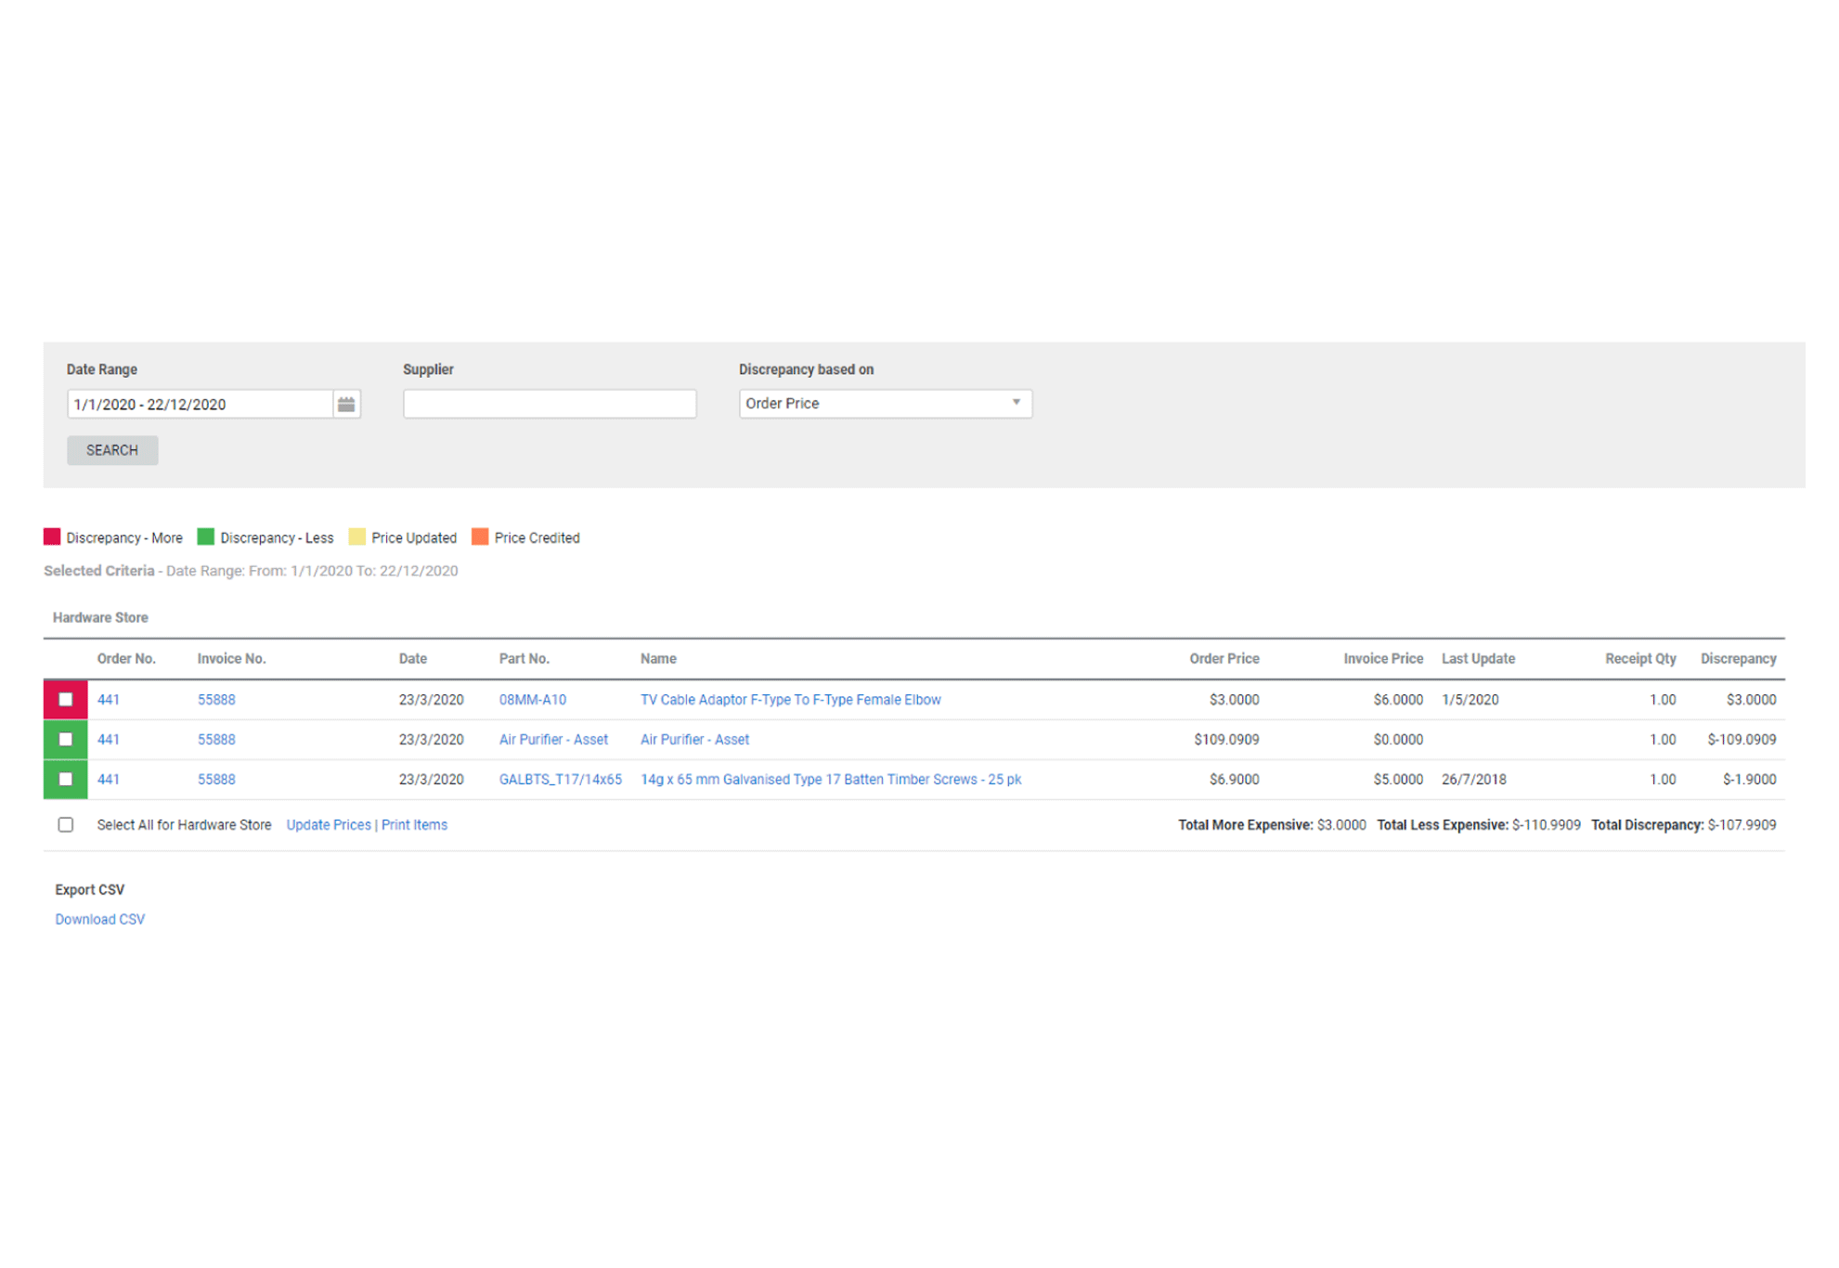This screenshot has width=1839, height=1268.
Task: Open Air Purifier - Asset part number link
Action: (x=553, y=740)
